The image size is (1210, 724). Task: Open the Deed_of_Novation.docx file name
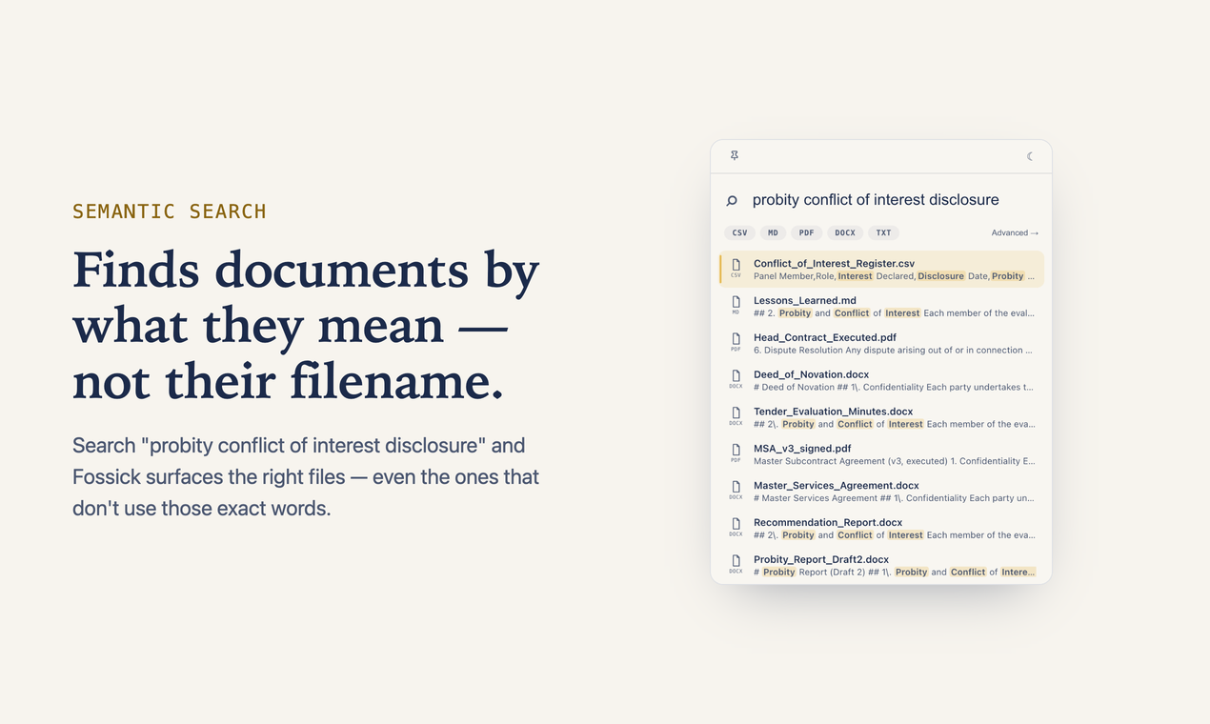pos(811,374)
